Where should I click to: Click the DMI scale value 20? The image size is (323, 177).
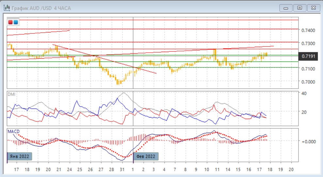pyautogui.click(x=304, y=112)
